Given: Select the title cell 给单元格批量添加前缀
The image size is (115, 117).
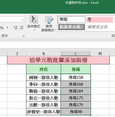Looking at the screenshot, I should click(x=58, y=60).
